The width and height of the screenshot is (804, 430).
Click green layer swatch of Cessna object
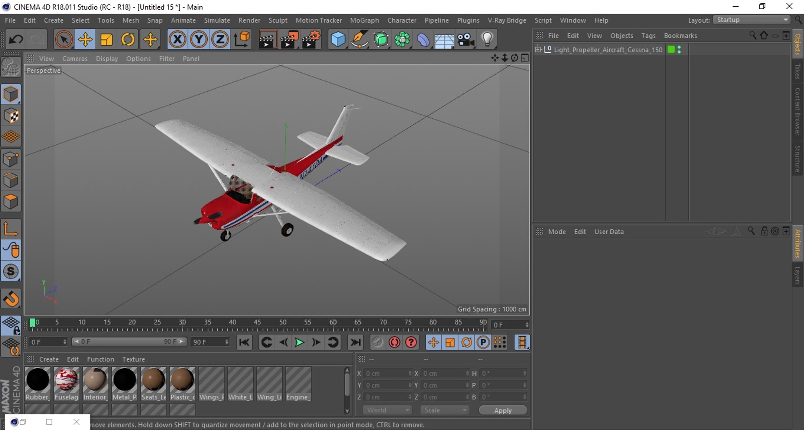click(x=671, y=49)
